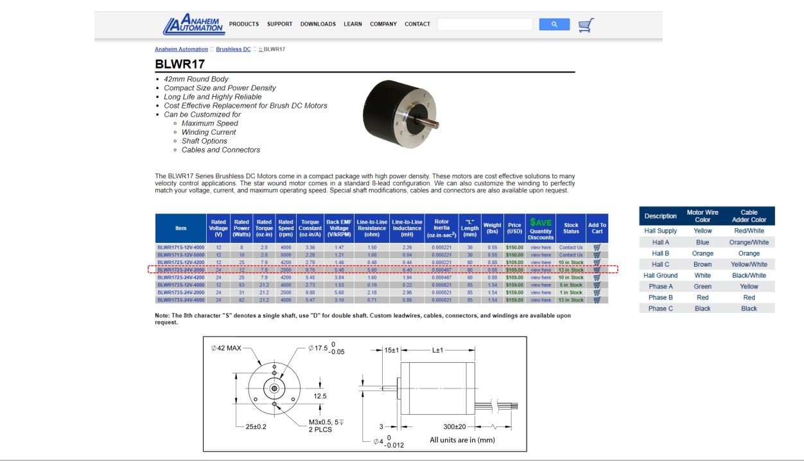This screenshot has width=804, height=461.
Task: View quantity discounts for BLWR173S-24V-2000
Action: click(541, 292)
